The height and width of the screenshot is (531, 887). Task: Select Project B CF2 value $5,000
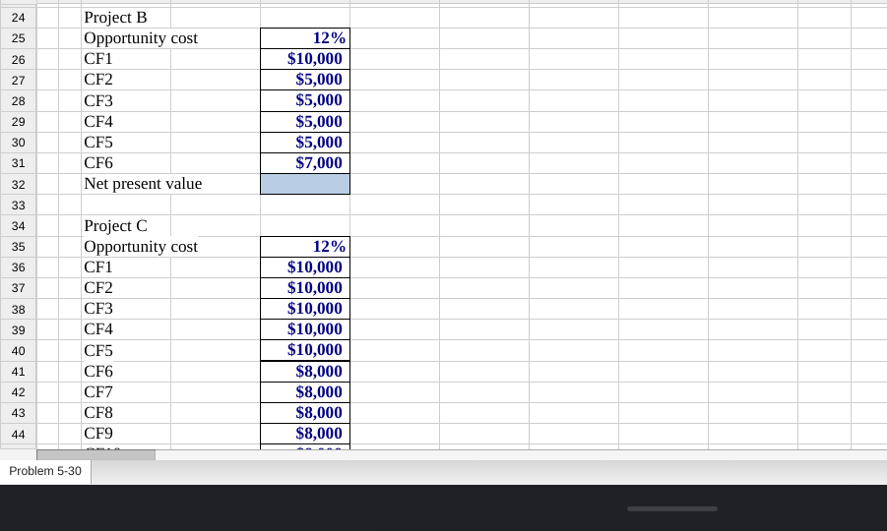[x=305, y=80]
